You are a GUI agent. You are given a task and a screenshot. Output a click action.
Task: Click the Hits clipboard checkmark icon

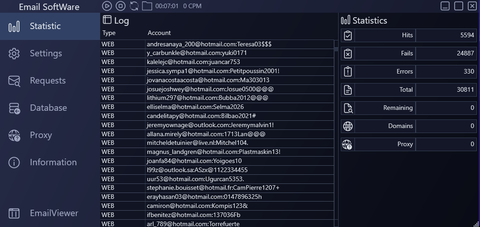tap(348, 35)
